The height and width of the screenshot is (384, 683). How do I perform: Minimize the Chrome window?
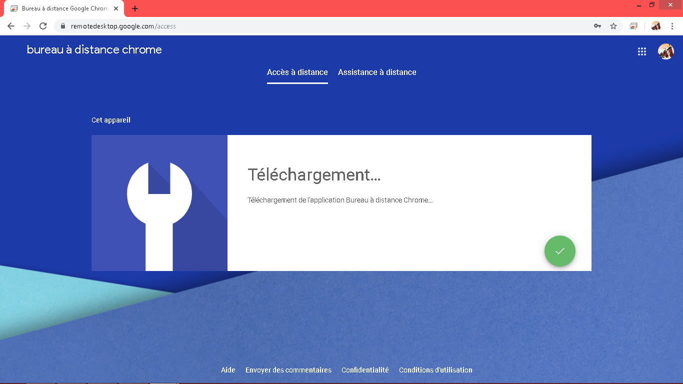639,5
